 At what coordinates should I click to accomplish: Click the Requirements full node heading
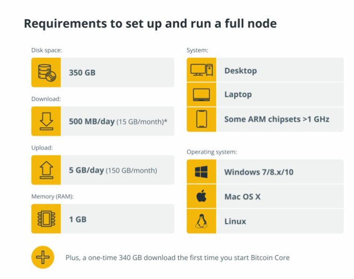150,24
